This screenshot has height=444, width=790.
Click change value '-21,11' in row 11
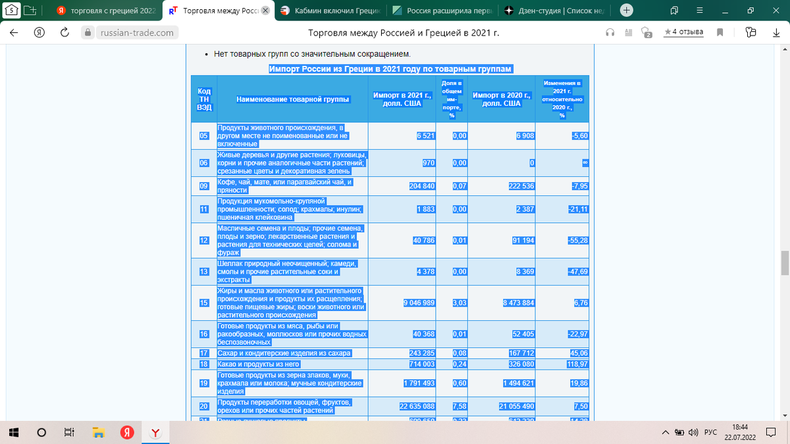[x=578, y=209]
